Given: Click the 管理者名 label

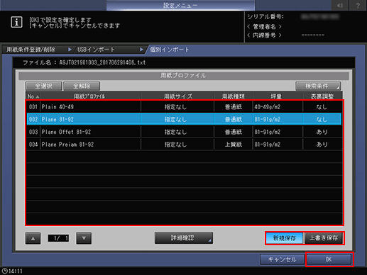Looking at the screenshot, I should (x=264, y=27).
